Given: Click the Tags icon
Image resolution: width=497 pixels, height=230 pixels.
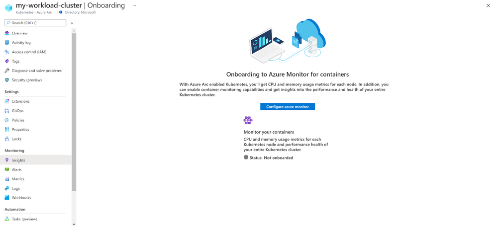Looking at the screenshot, I should coord(7,62).
